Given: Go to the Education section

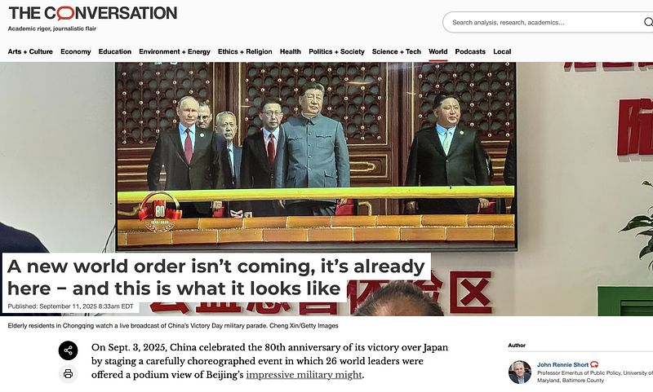Looking at the screenshot, I should click(x=115, y=51).
